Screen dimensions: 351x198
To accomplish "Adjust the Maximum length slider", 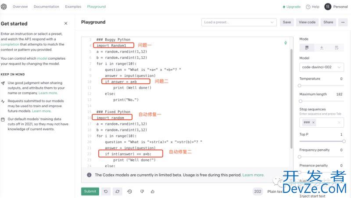I will (301, 101).
